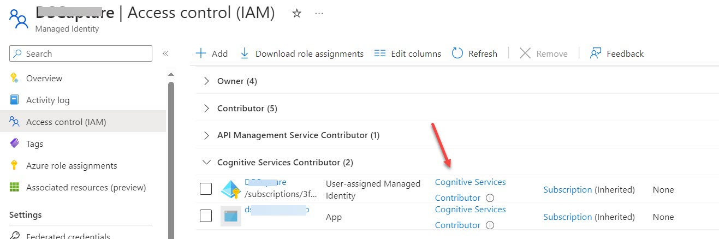
Task: Click the 'Settings' section heading
Action: pos(25,214)
